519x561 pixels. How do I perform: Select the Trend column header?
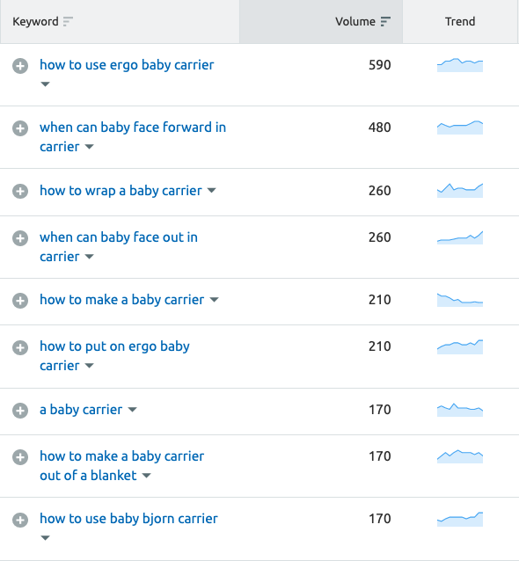(460, 21)
